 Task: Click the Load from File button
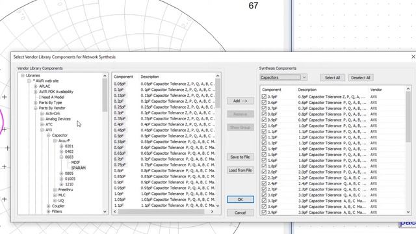240,170
